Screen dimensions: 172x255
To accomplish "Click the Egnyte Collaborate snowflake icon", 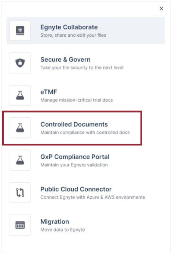I will coord(20,30).
